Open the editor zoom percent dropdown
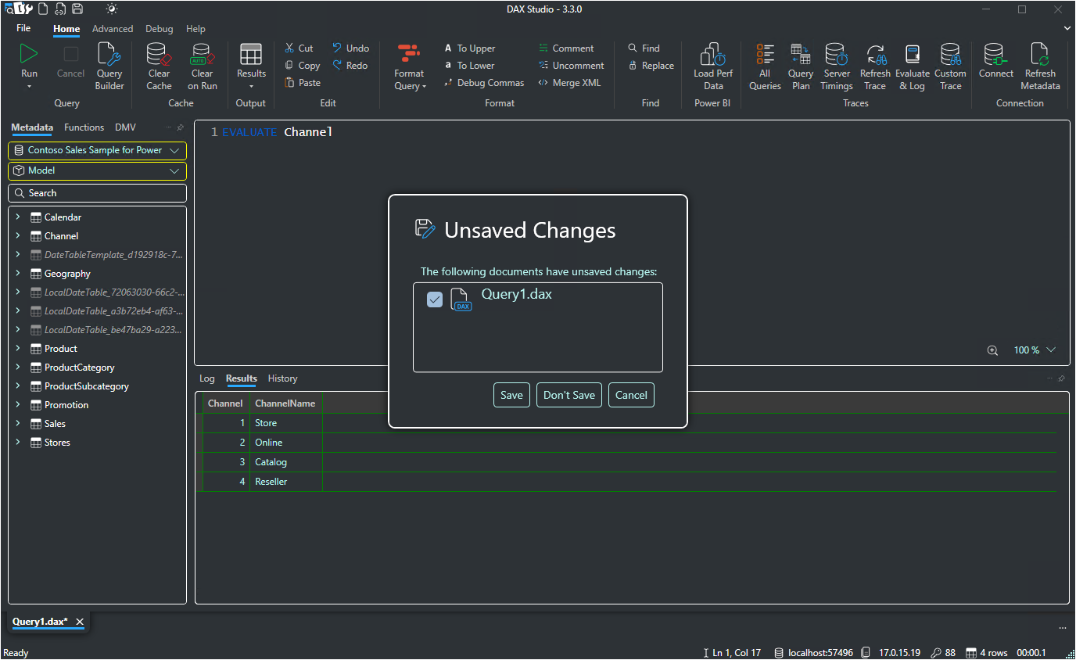1076x660 pixels. point(1051,350)
